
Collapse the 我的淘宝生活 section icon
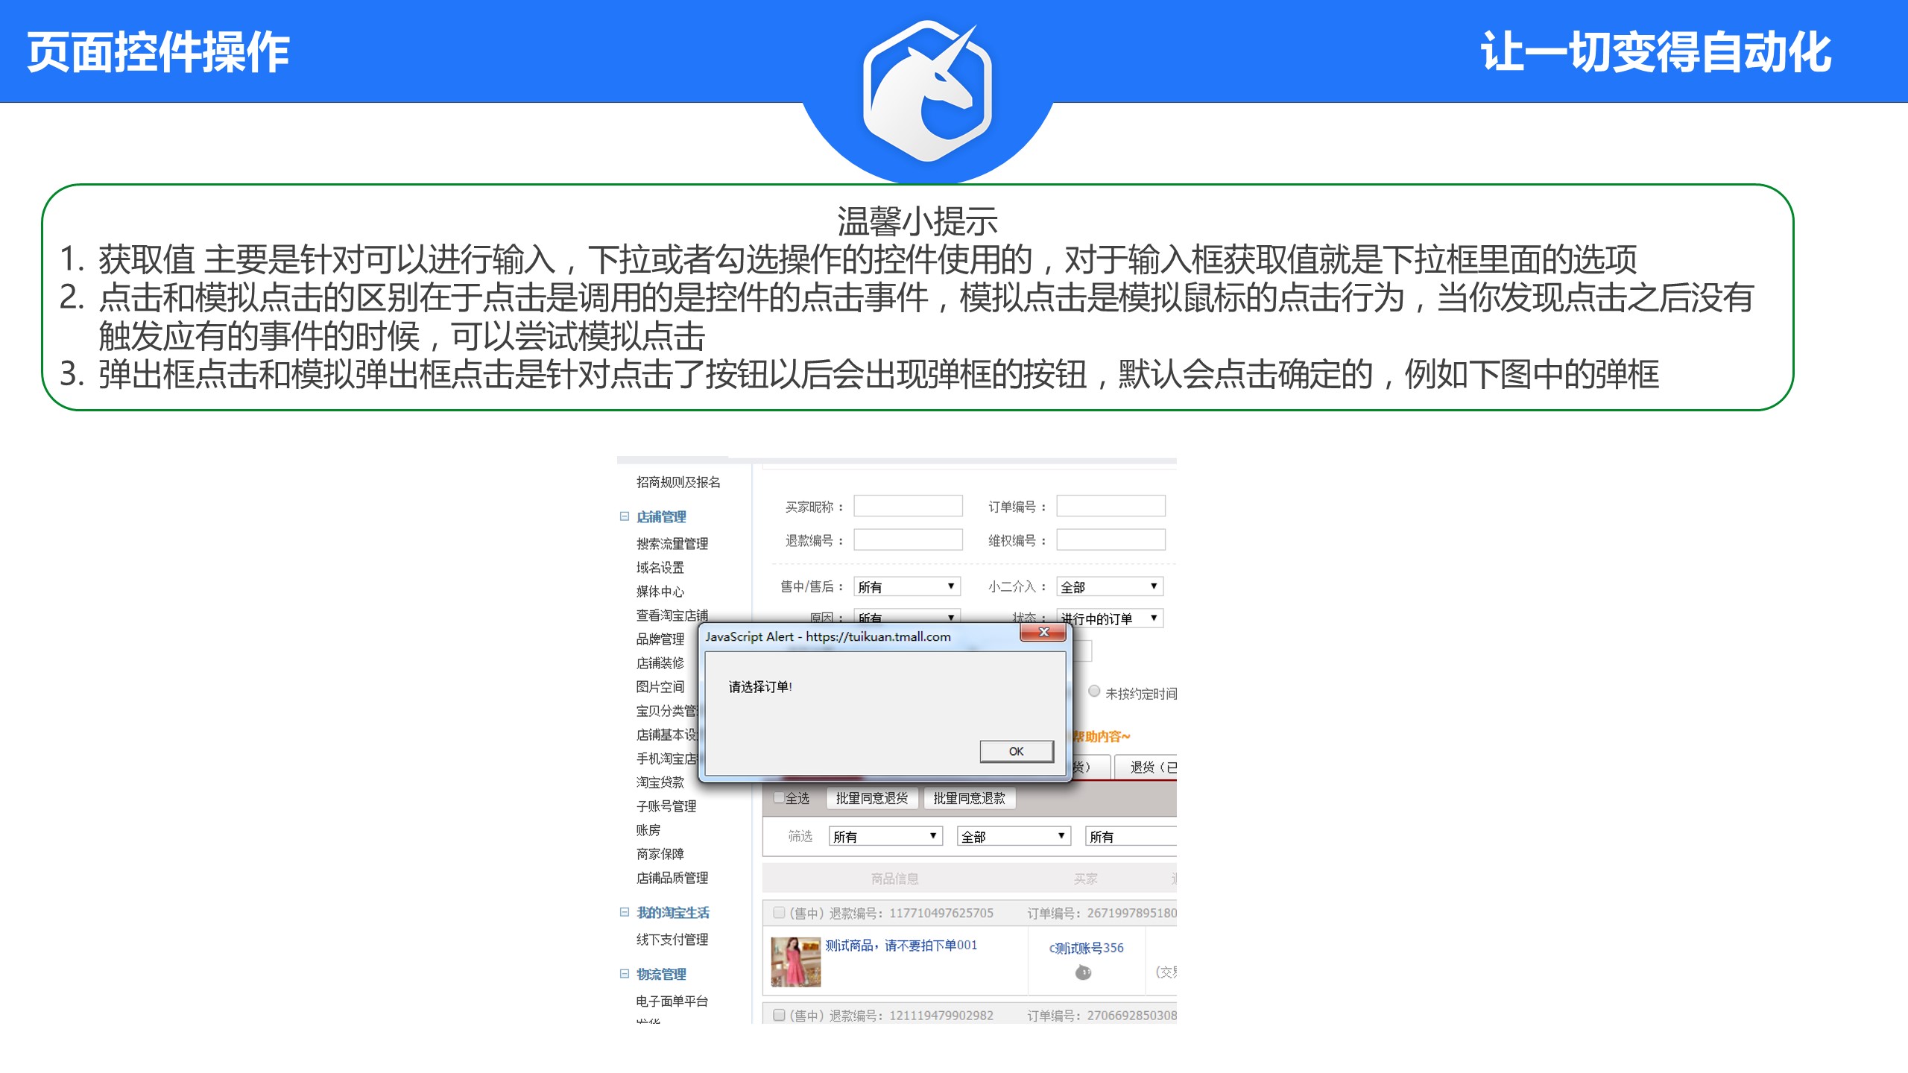(x=625, y=912)
